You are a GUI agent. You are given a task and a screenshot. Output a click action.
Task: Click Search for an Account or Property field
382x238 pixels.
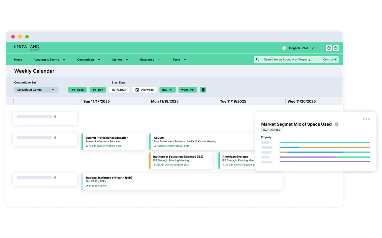click(x=296, y=59)
